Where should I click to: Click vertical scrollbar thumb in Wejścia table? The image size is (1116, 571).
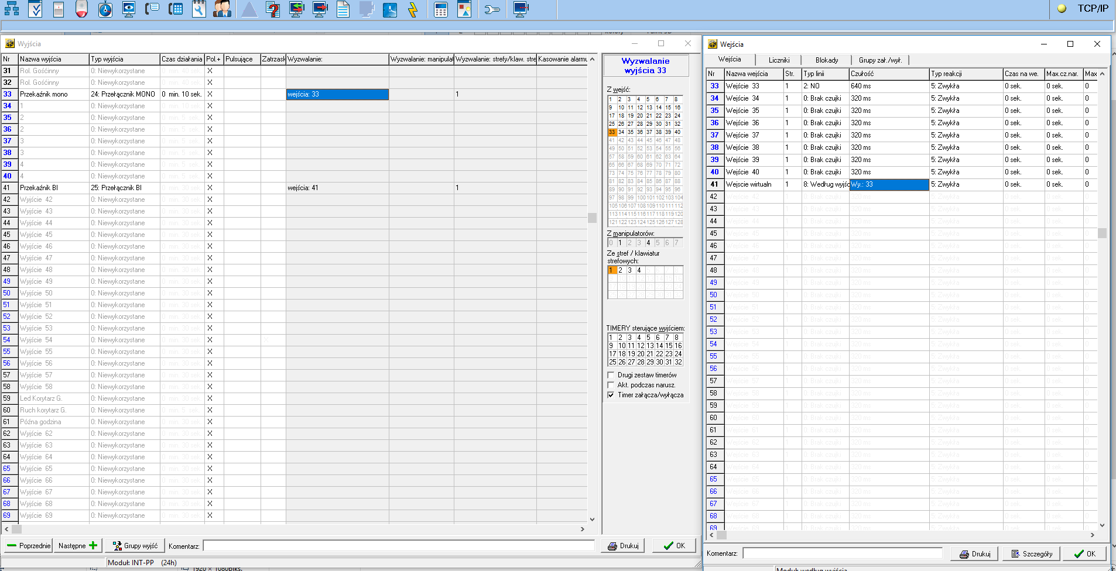[1102, 233]
